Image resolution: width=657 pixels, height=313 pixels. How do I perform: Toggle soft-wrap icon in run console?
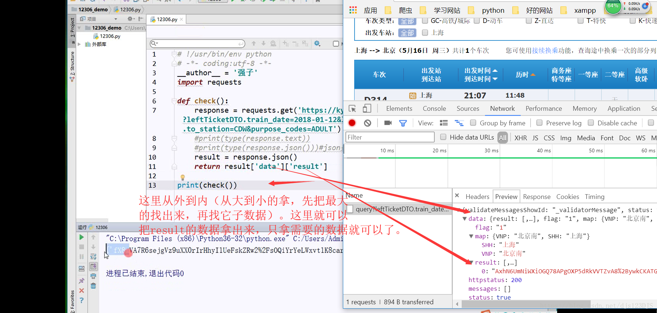(x=93, y=257)
